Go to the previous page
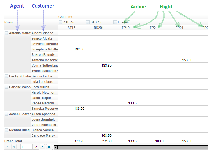 [x=14, y=147]
